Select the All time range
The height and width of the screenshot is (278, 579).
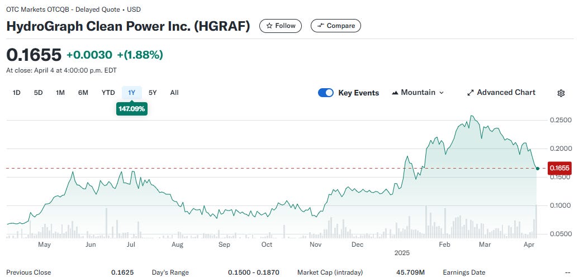(174, 93)
